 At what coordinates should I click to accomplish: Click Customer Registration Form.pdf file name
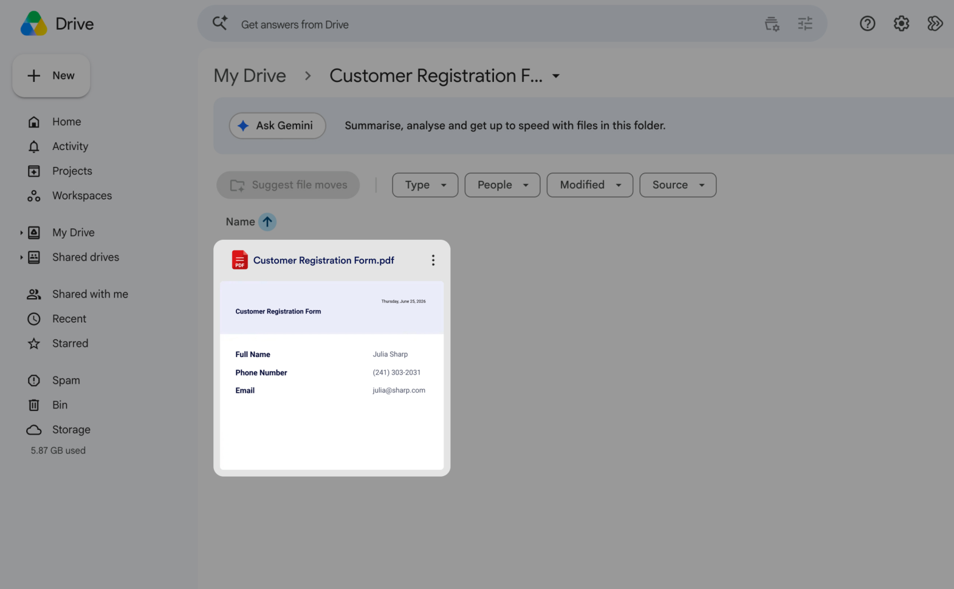(x=324, y=260)
